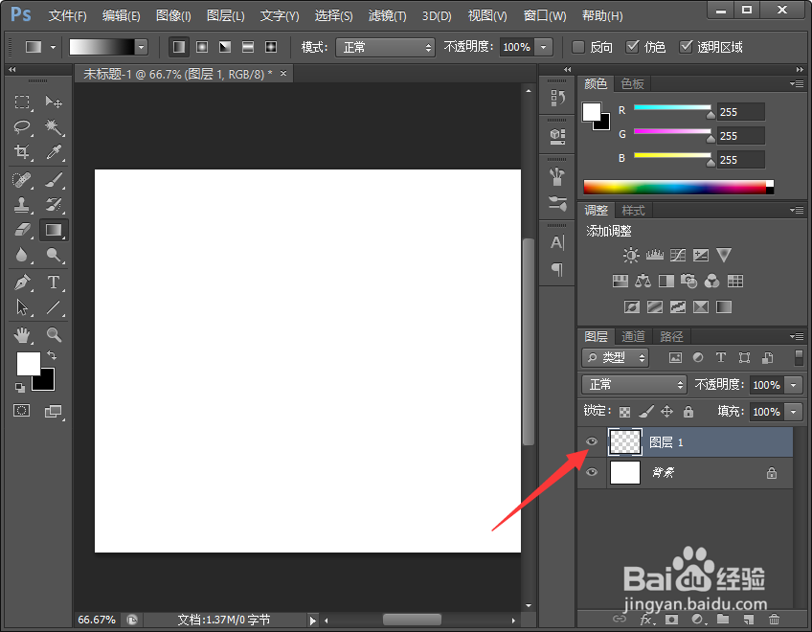The height and width of the screenshot is (632, 812).
Task: Toggle Quick Mask mode
Action: (22, 411)
